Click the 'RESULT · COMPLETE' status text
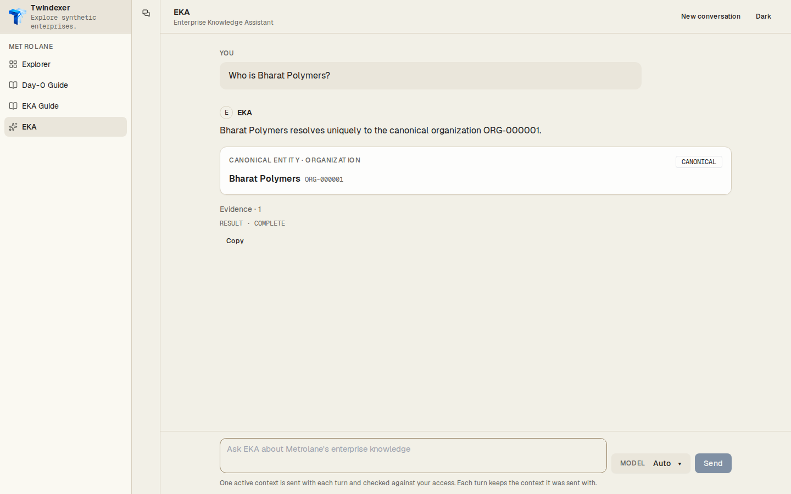 coord(253,223)
